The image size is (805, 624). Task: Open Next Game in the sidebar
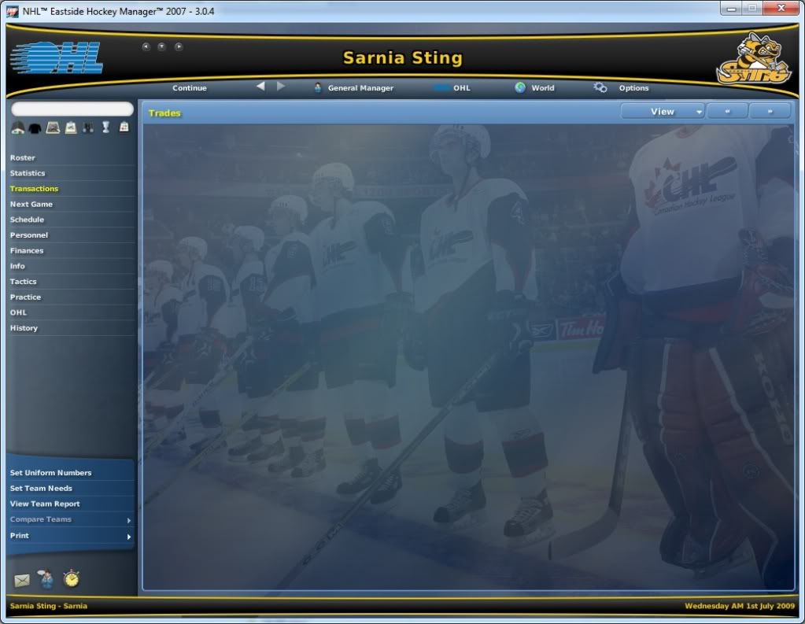31,204
